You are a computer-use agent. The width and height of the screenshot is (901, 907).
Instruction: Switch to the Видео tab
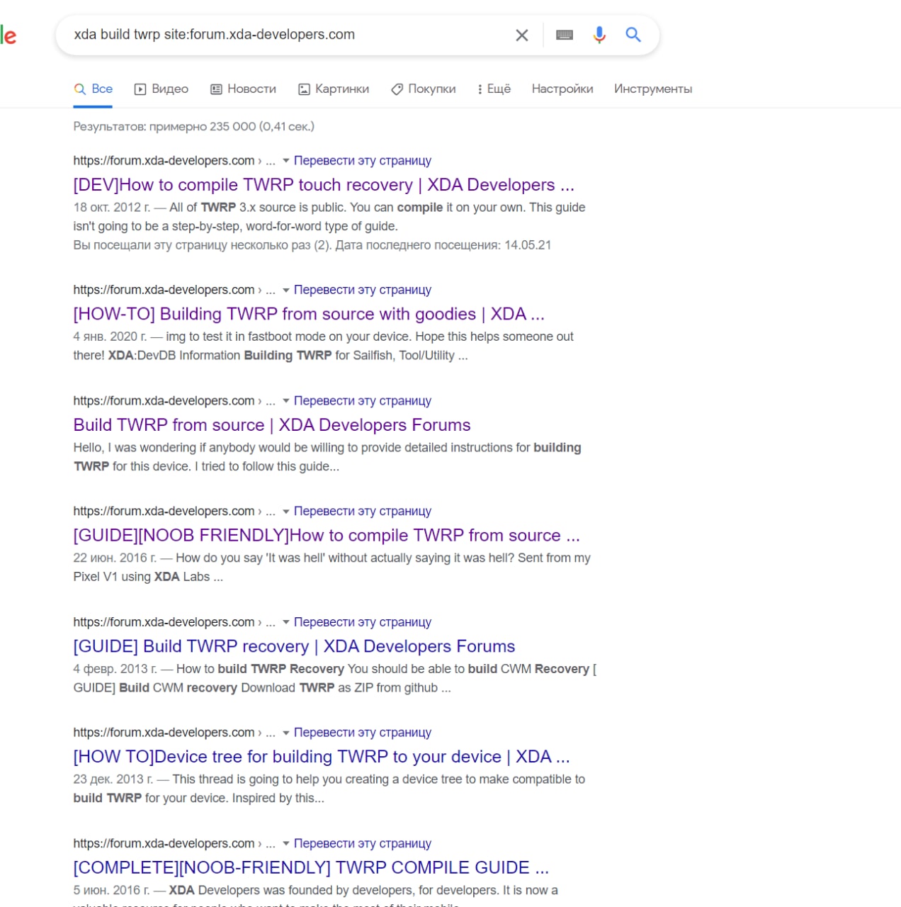(161, 89)
